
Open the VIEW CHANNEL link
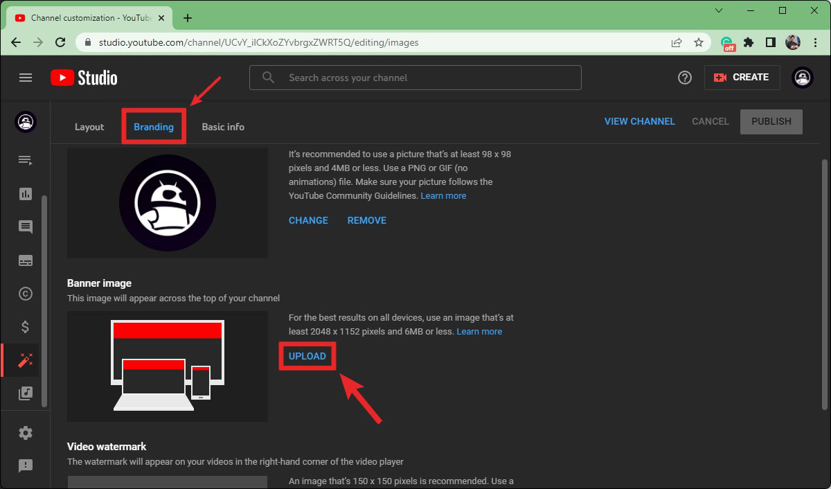pyautogui.click(x=639, y=121)
